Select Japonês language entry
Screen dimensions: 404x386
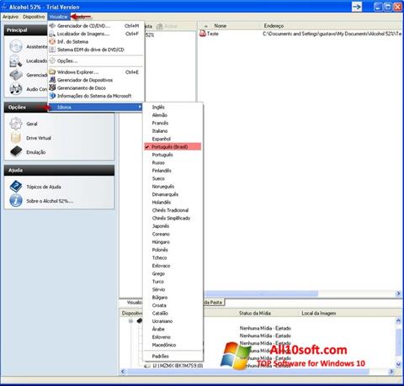pyautogui.click(x=161, y=226)
